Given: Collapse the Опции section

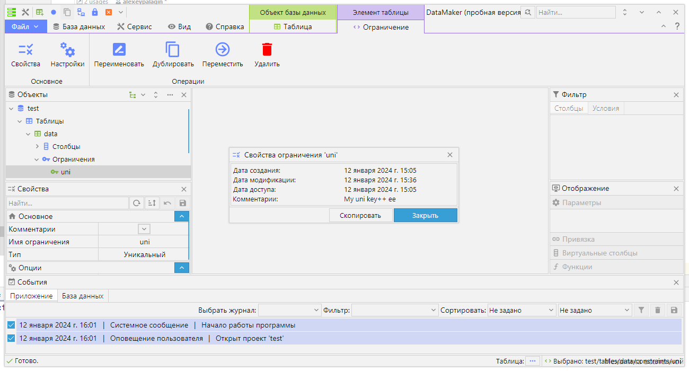Looking at the screenshot, I should 181,268.
